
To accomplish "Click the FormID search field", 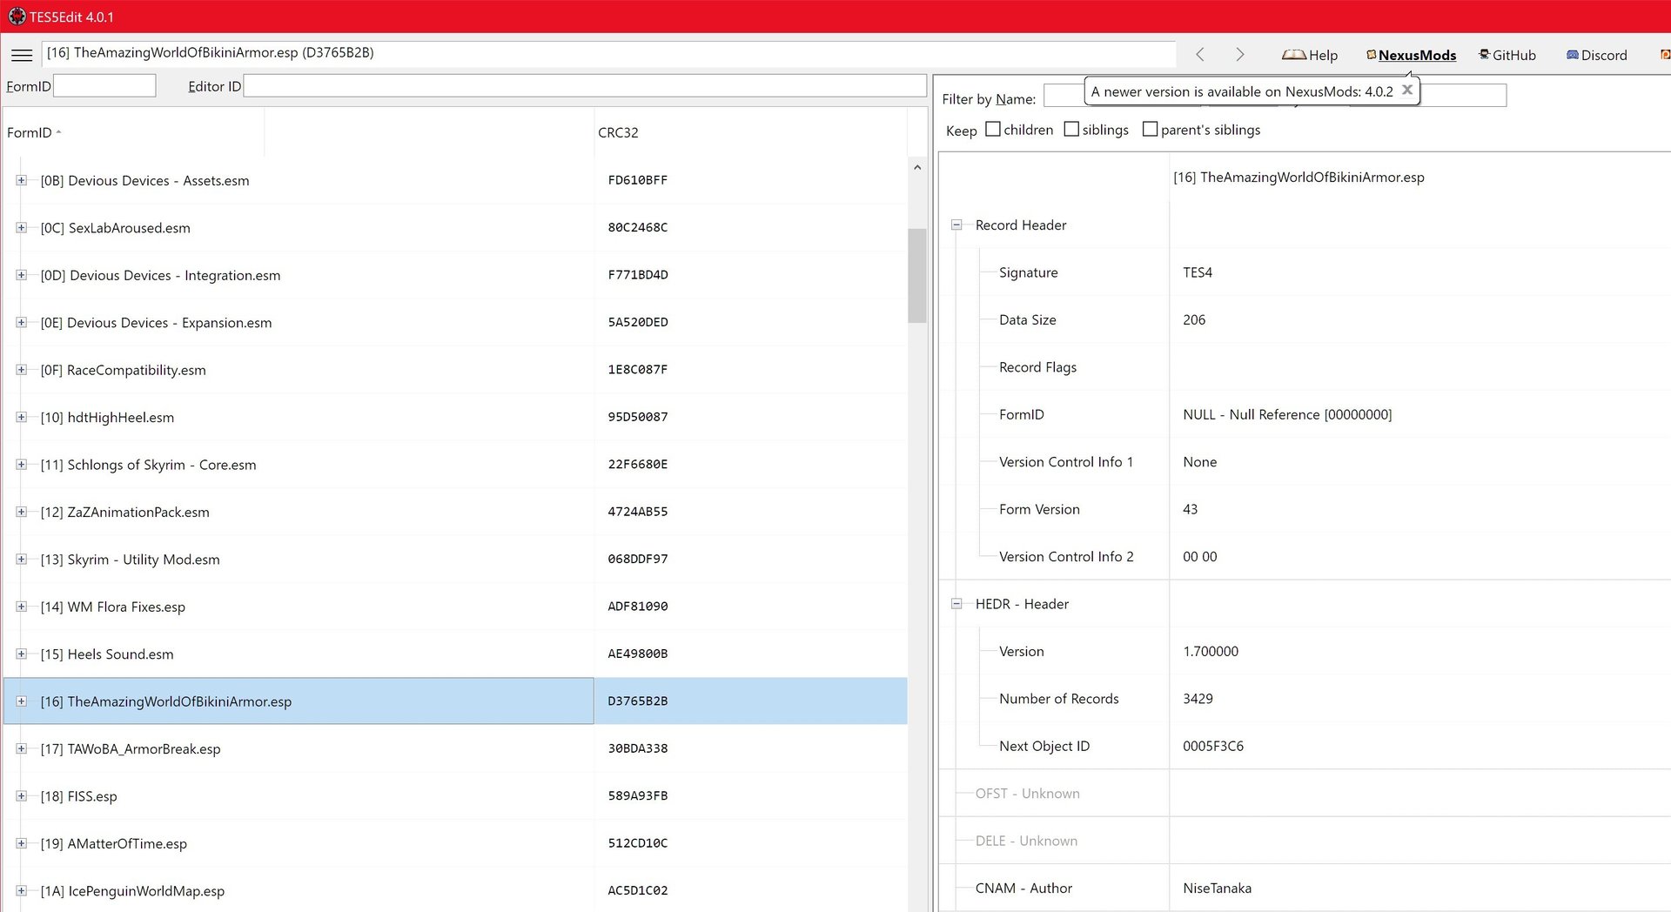I will pos(104,85).
